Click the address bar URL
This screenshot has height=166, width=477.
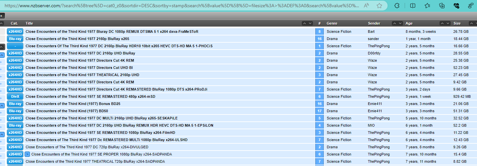182,6
